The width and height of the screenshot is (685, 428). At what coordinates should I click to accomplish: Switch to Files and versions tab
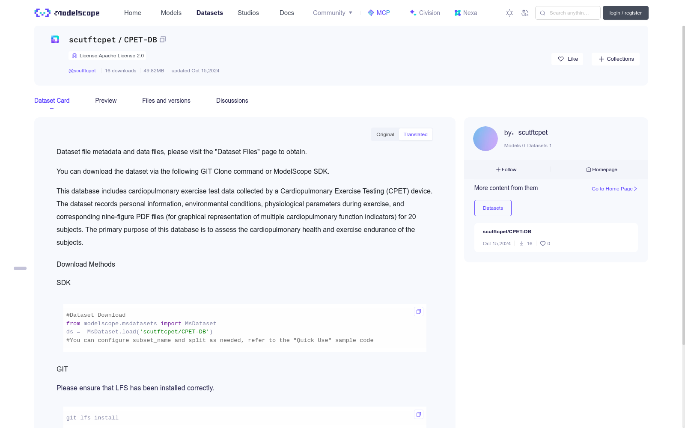(166, 101)
